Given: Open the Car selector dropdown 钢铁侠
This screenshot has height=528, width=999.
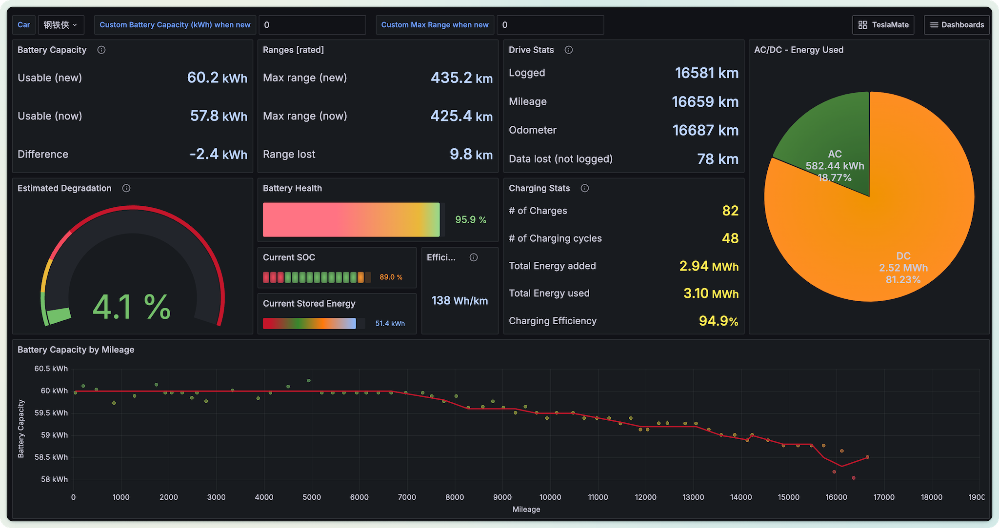Looking at the screenshot, I should tap(61, 25).
